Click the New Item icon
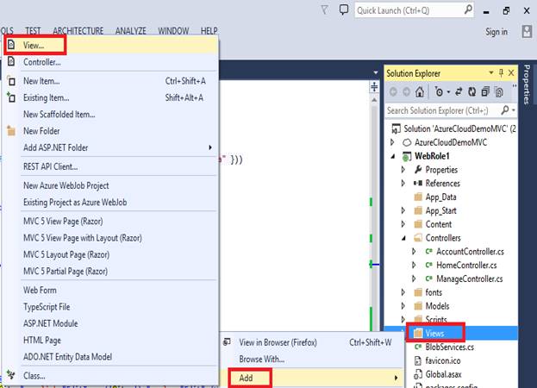The image size is (537, 388). (11, 81)
